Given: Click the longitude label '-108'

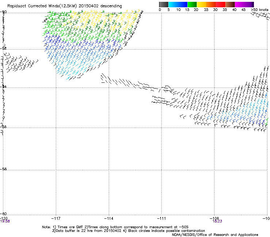Looking at the screenshot, I should click(x=214, y=218).
